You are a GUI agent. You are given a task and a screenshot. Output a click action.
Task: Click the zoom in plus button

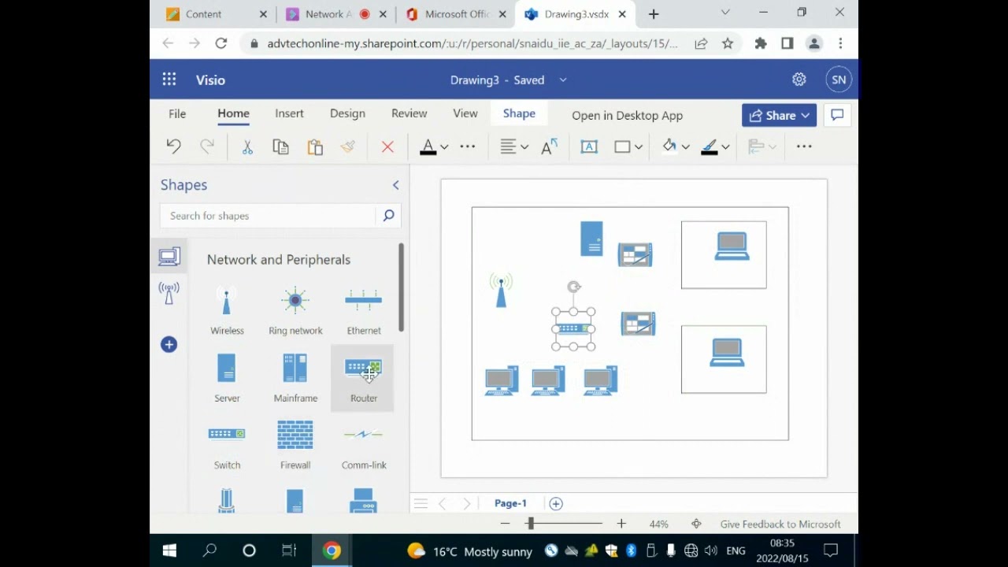pos(621,524)
